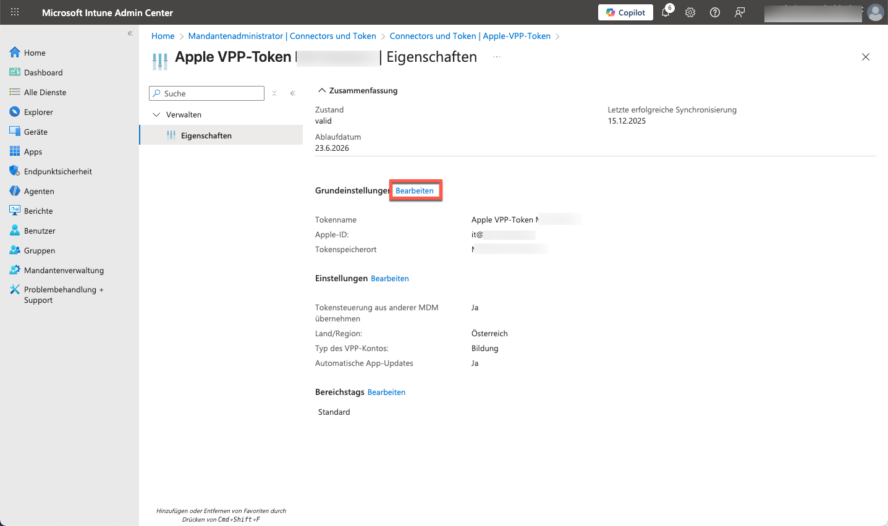Open Mandantenverwaltung in sidebar

click(64, 270)
